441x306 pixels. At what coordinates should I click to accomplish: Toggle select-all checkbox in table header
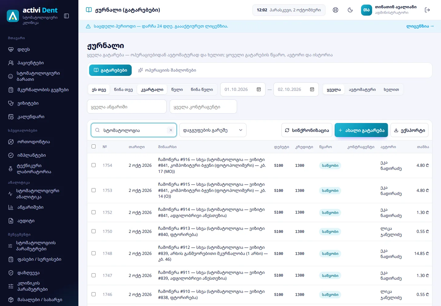[94, 146]
